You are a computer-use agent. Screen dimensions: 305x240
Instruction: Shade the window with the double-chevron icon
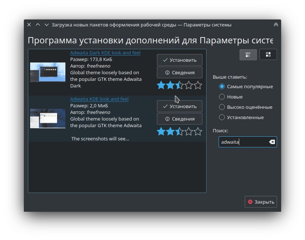[276, 25]
